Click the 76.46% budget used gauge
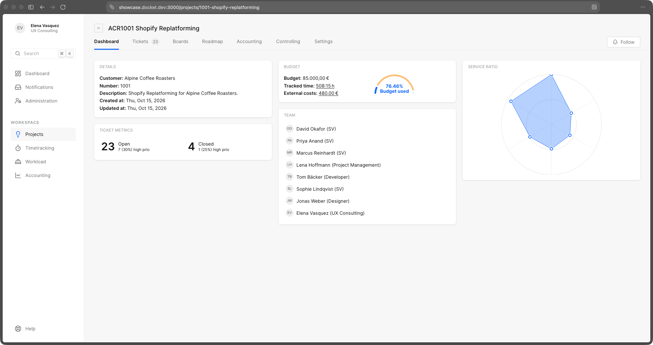 point(394,85)
